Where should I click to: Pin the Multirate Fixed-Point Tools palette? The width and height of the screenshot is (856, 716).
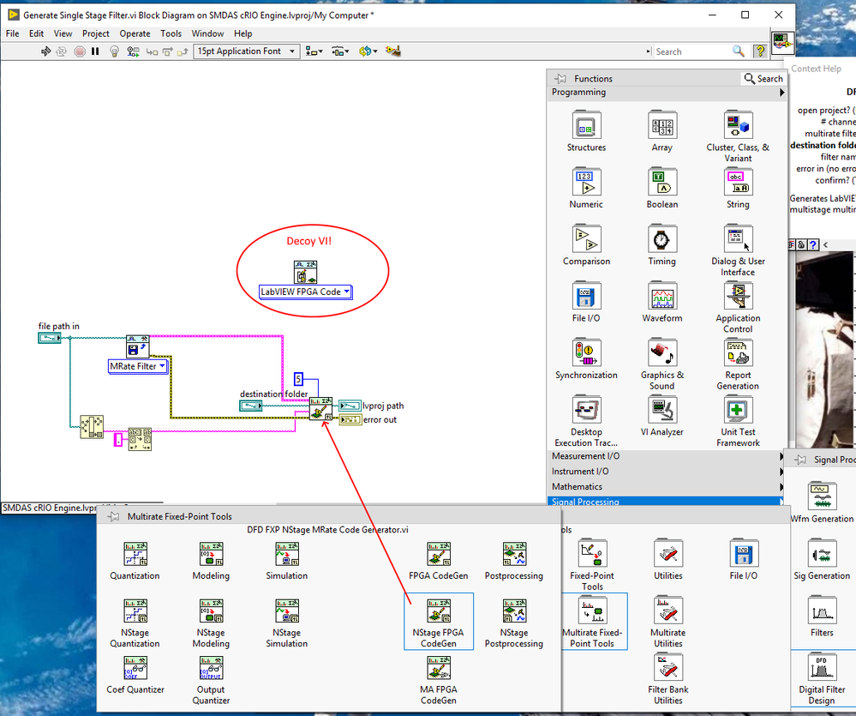coord(114,517)
